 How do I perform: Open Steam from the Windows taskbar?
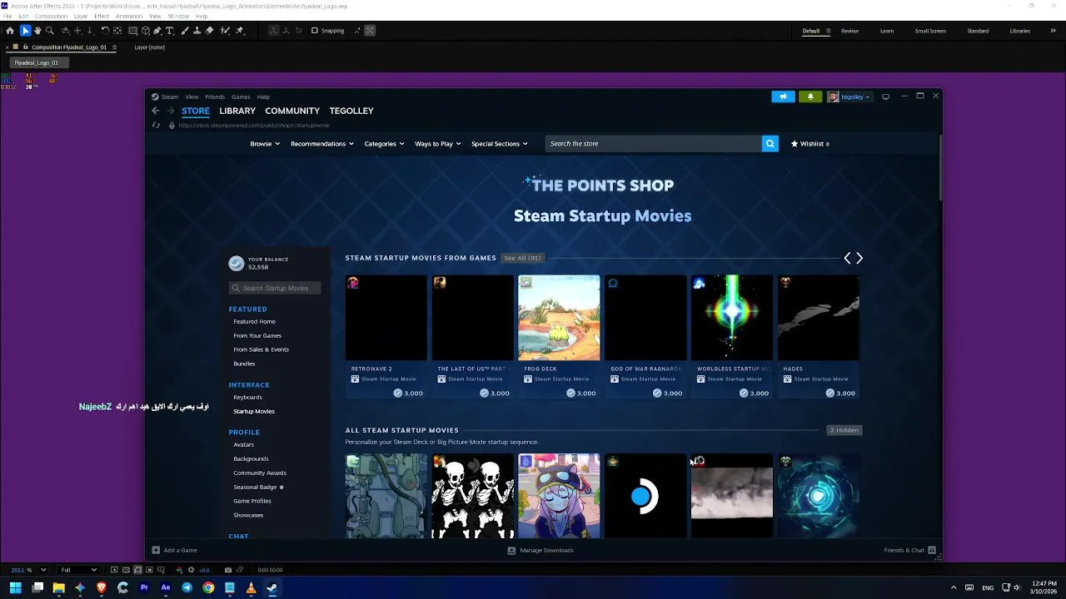coord(271,588)
